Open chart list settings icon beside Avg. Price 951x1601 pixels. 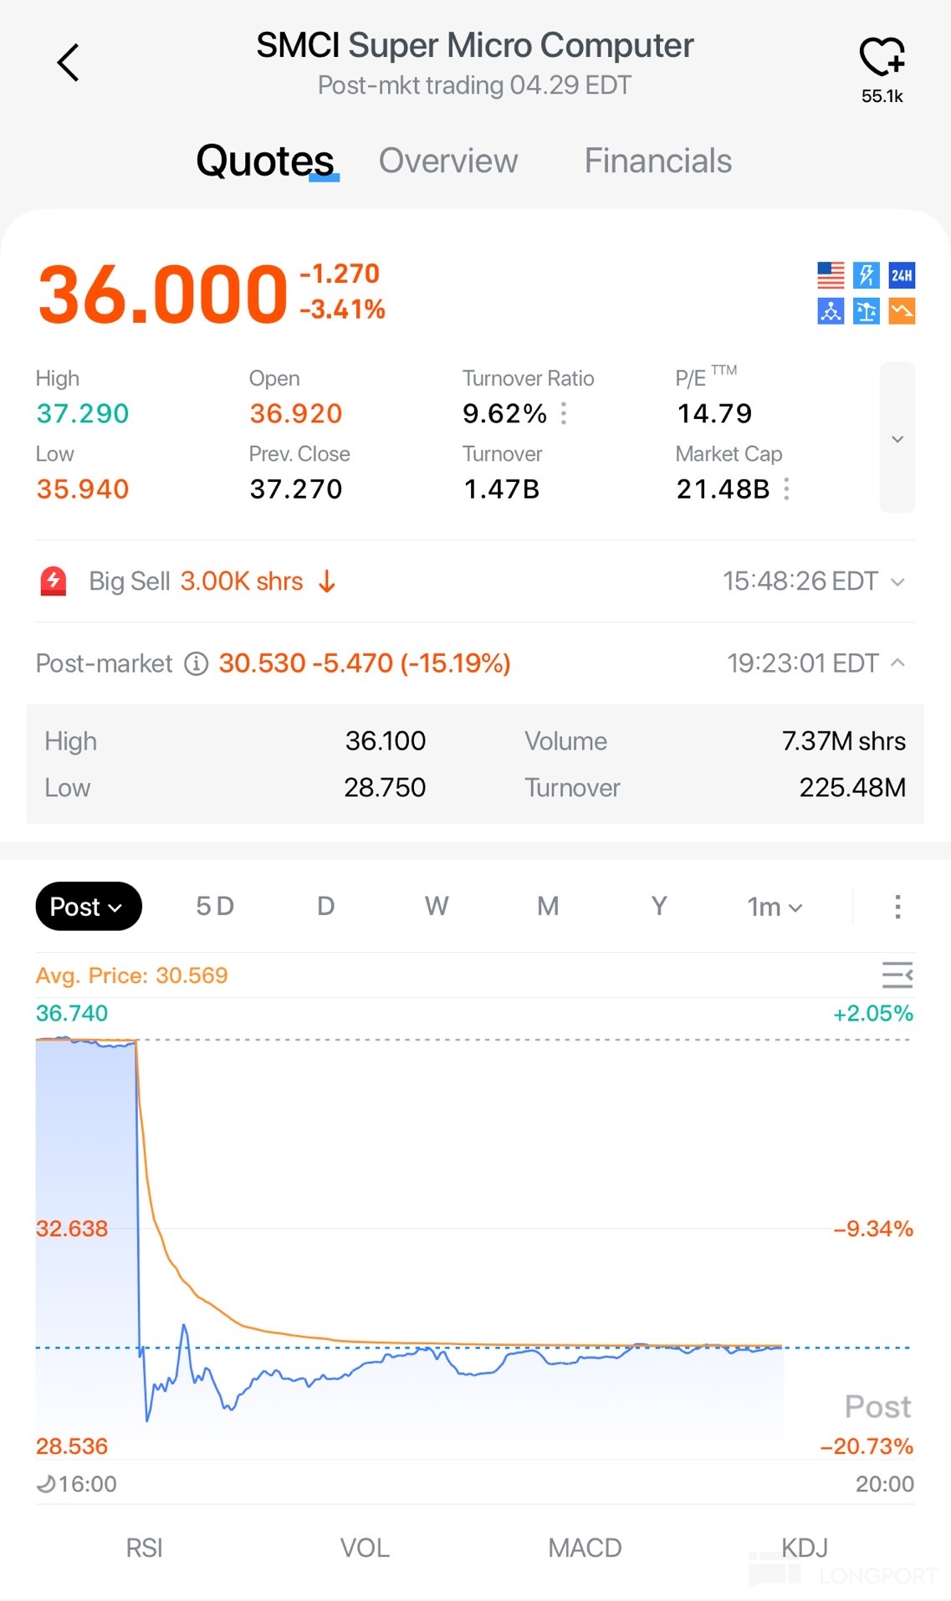point(897,975)
